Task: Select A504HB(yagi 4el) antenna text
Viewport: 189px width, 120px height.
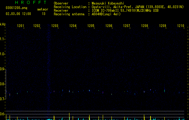Action: pos(106,14)
